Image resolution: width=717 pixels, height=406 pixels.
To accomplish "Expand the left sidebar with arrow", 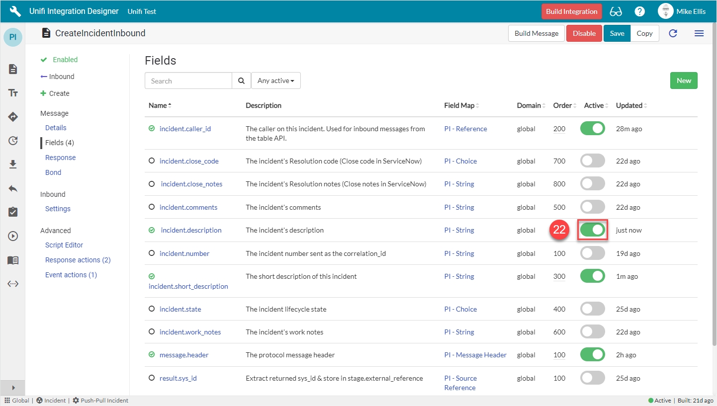I will pyautogui.click(x=13, y=388).
